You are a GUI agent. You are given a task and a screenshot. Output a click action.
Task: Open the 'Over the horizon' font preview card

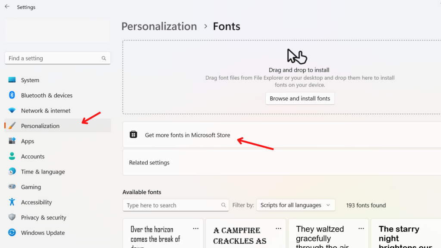click(x=163, y=234)
